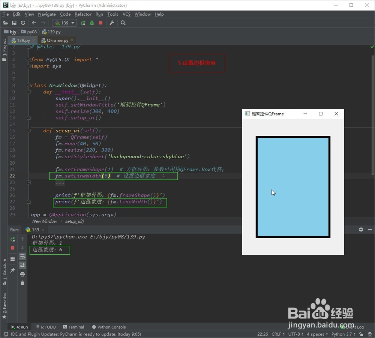Image resolution: width=375 pixels, height=338 pixels.
Task: Open the Window menu
Action: click(x=142, y=14)
